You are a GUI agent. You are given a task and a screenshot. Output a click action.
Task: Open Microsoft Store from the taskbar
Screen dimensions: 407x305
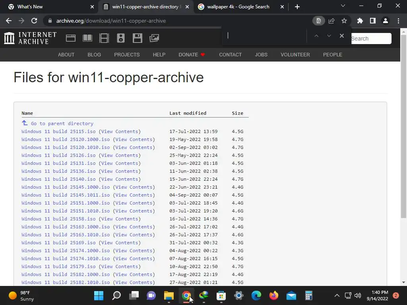(221, 295)
